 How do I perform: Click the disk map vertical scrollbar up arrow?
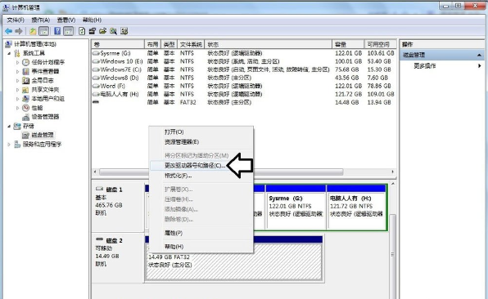pos(393,184)
